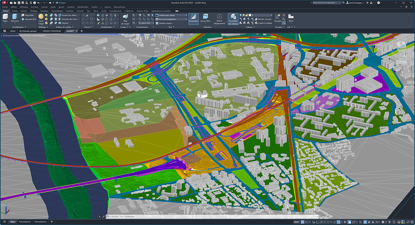
Task: Expand the Modélisation panel arrow
Action: 25,27
